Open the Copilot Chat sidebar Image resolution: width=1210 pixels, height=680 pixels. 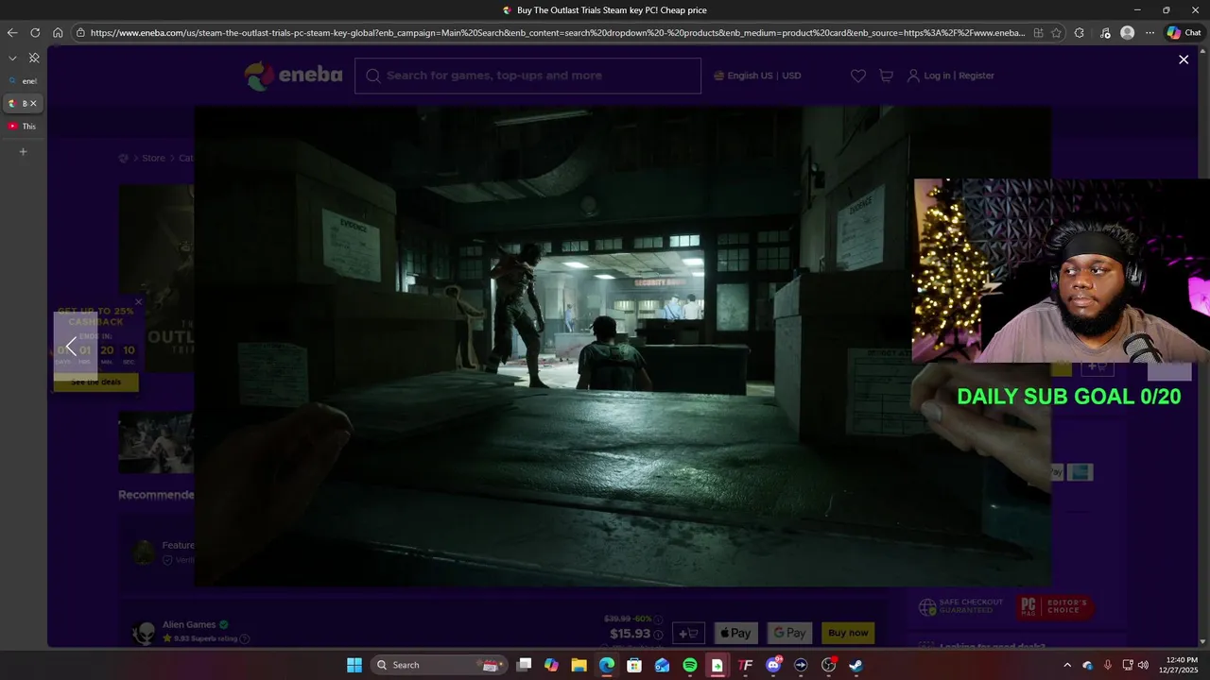1184,33
